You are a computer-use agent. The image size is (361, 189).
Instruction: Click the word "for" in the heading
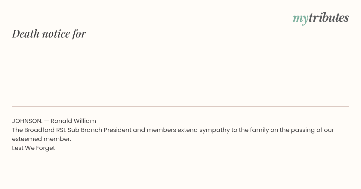[79, 33]
